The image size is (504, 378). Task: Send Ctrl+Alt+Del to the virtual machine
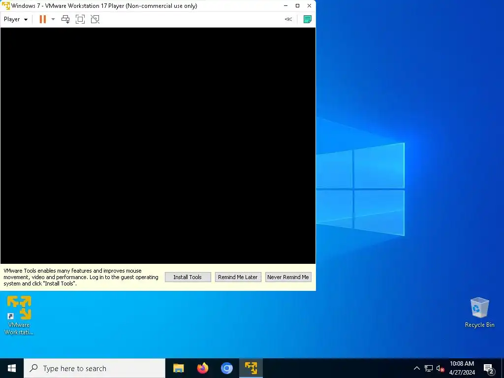[65, 19]
